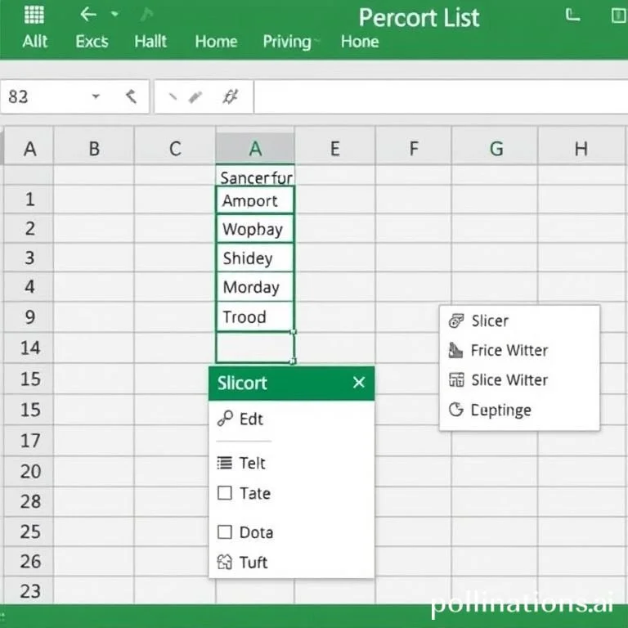The width and height of the screenshot is (628, 628).
Task: Click the Frice Witter chart icon
Action: [456, 351]
